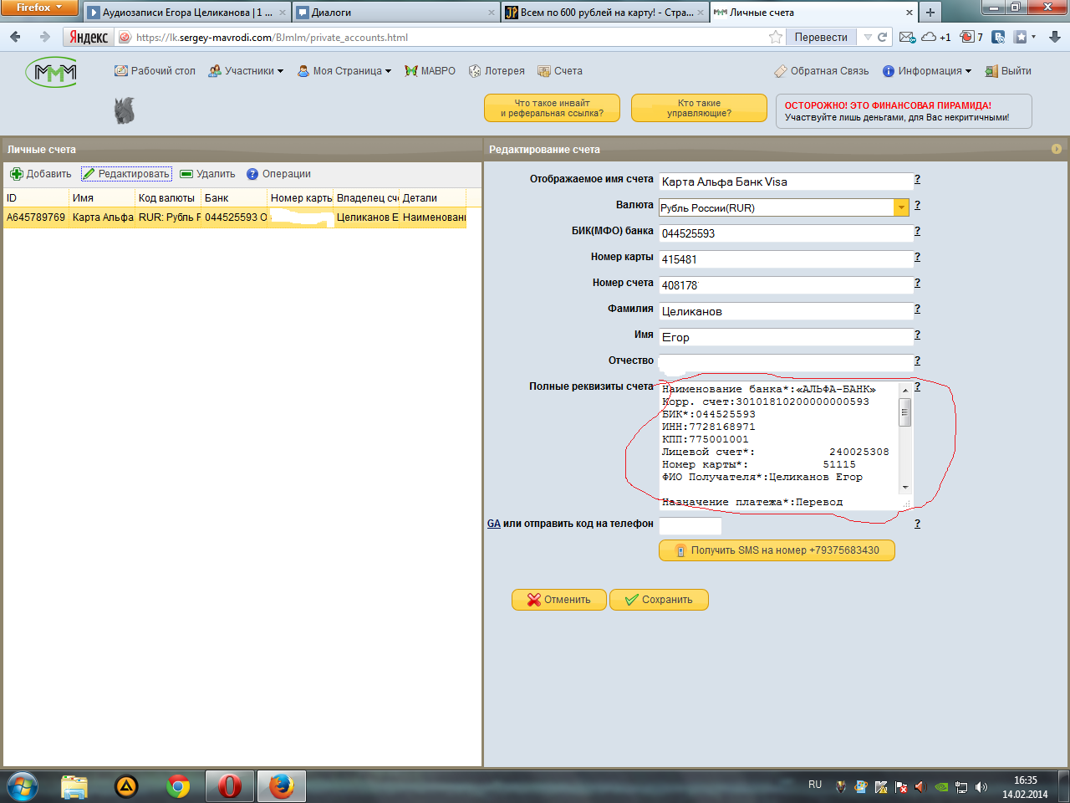Screen dimensions: 1070x803
Task: Click the SMS code input field
Action: point(690,526)
